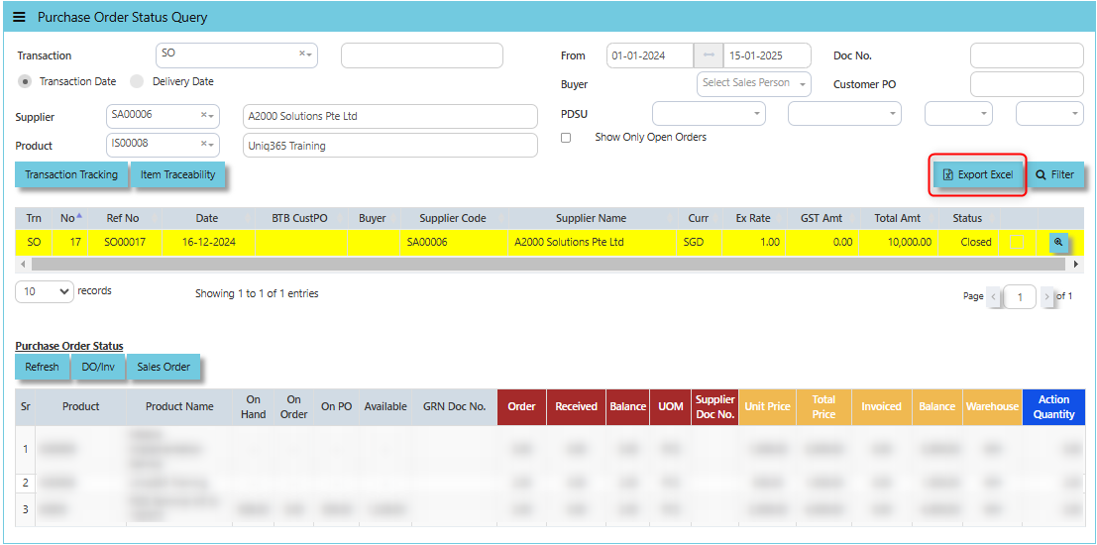This screenshot has width=1097, height=545.
Task: Click the Filter button
Action: click(1054, 175)
